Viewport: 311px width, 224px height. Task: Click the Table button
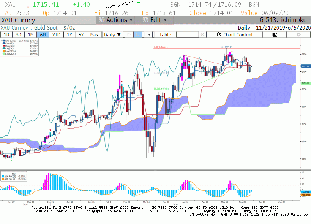165,35
